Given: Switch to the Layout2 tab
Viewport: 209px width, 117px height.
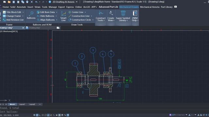Looking at the screenshot, I should pyautogui.click(x=32, y=104).
